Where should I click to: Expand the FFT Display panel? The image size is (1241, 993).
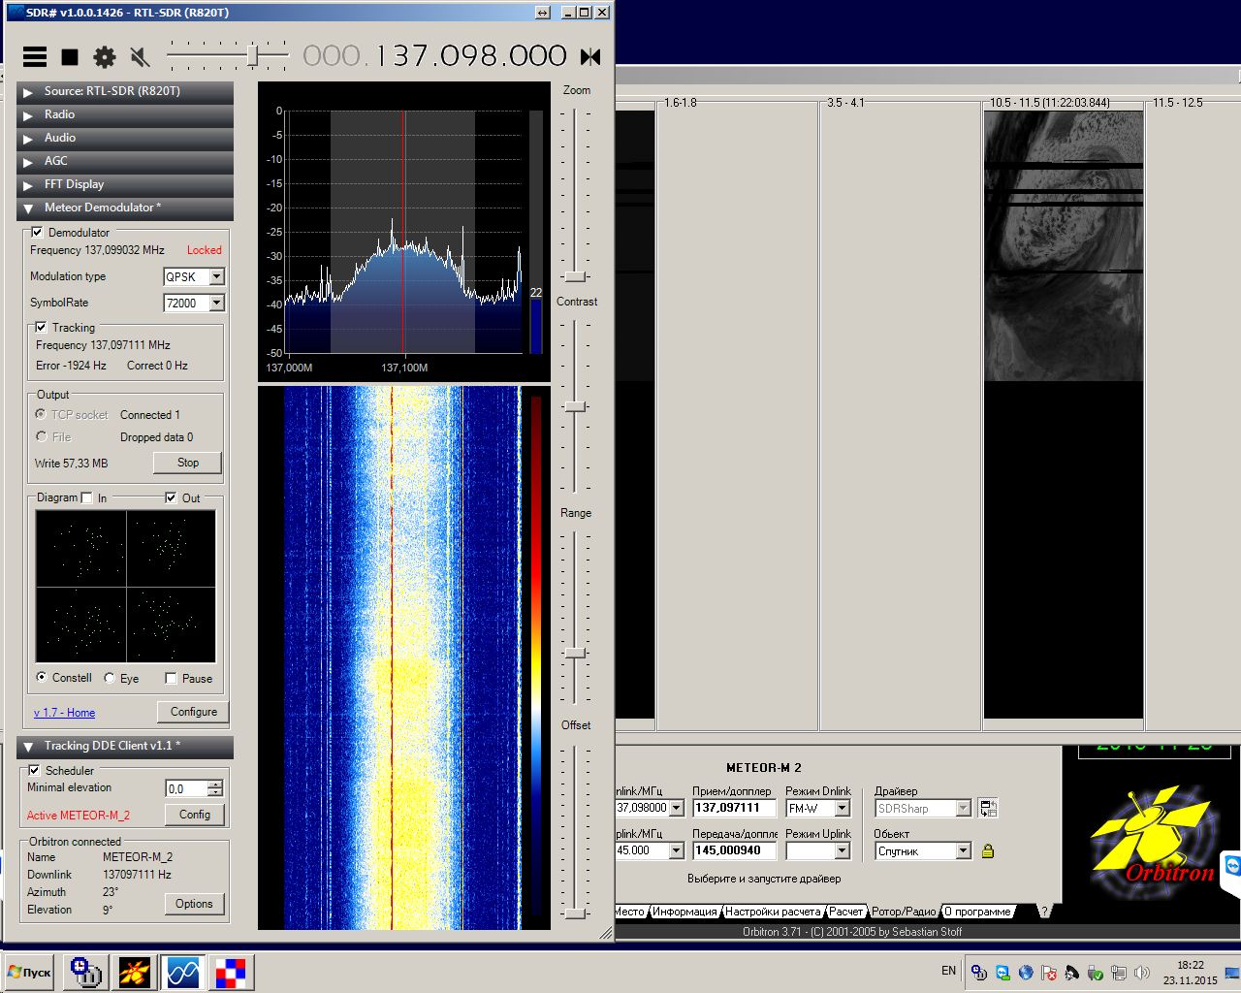[x=125, y=184]
